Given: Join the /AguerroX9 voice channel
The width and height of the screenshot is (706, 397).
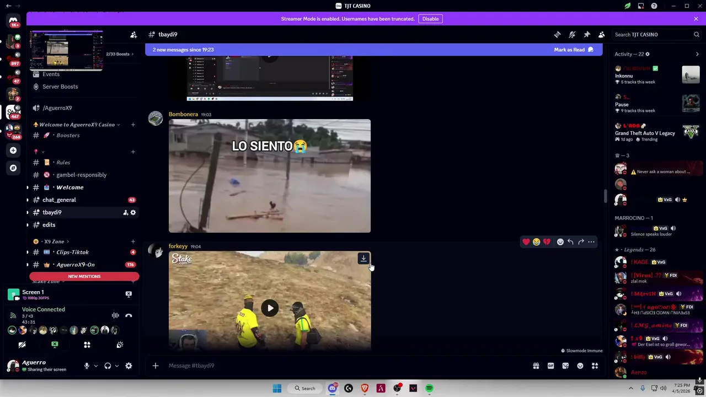Looking at the screenshot, I should [x=57, y=108].
